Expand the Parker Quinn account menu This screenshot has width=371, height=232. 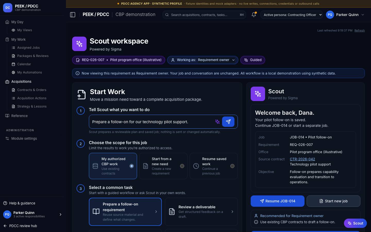click(x=345, y=15)
